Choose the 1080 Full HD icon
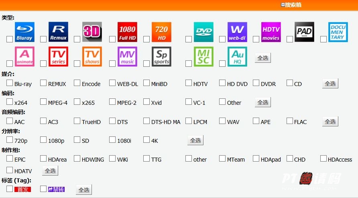The width and height of the screenshot is (358, 198). tap(127, 32)
